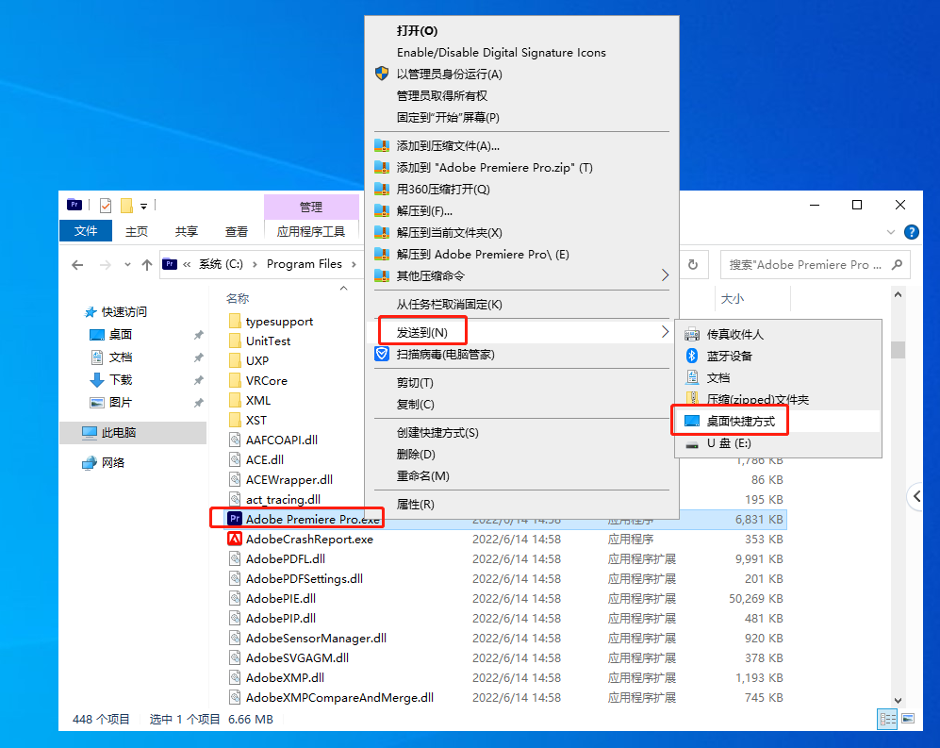
Task: Open Explorer help question mark icon
Action: point(911,232)
